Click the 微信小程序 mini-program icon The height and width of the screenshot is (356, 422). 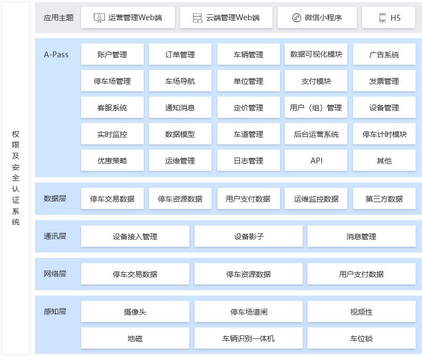pyautogui.click(x=296, y=18)
